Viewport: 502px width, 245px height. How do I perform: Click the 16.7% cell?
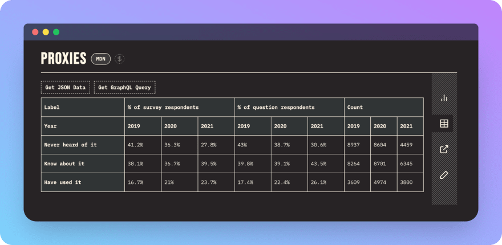(x=143, y=182)
